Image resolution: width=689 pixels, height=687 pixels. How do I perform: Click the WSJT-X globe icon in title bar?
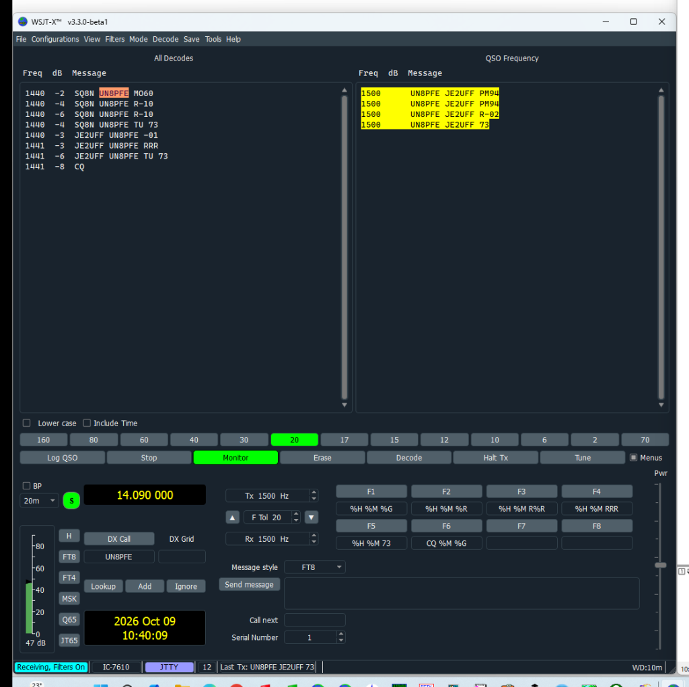pyautogui.click(x=23, y=22)
